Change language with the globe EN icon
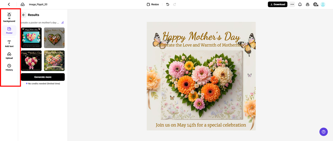Viewport: 333px width, 141px height. [316, 4]
